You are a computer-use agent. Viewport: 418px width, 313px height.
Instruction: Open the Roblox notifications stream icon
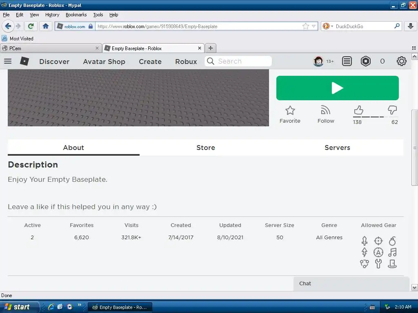(347, 61)
